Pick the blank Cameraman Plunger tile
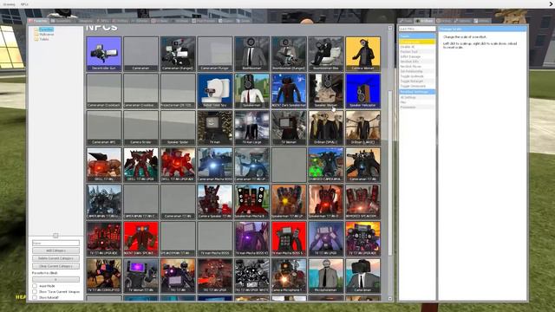The height and width of the screenshot is (312, 555). coord(215,54)
